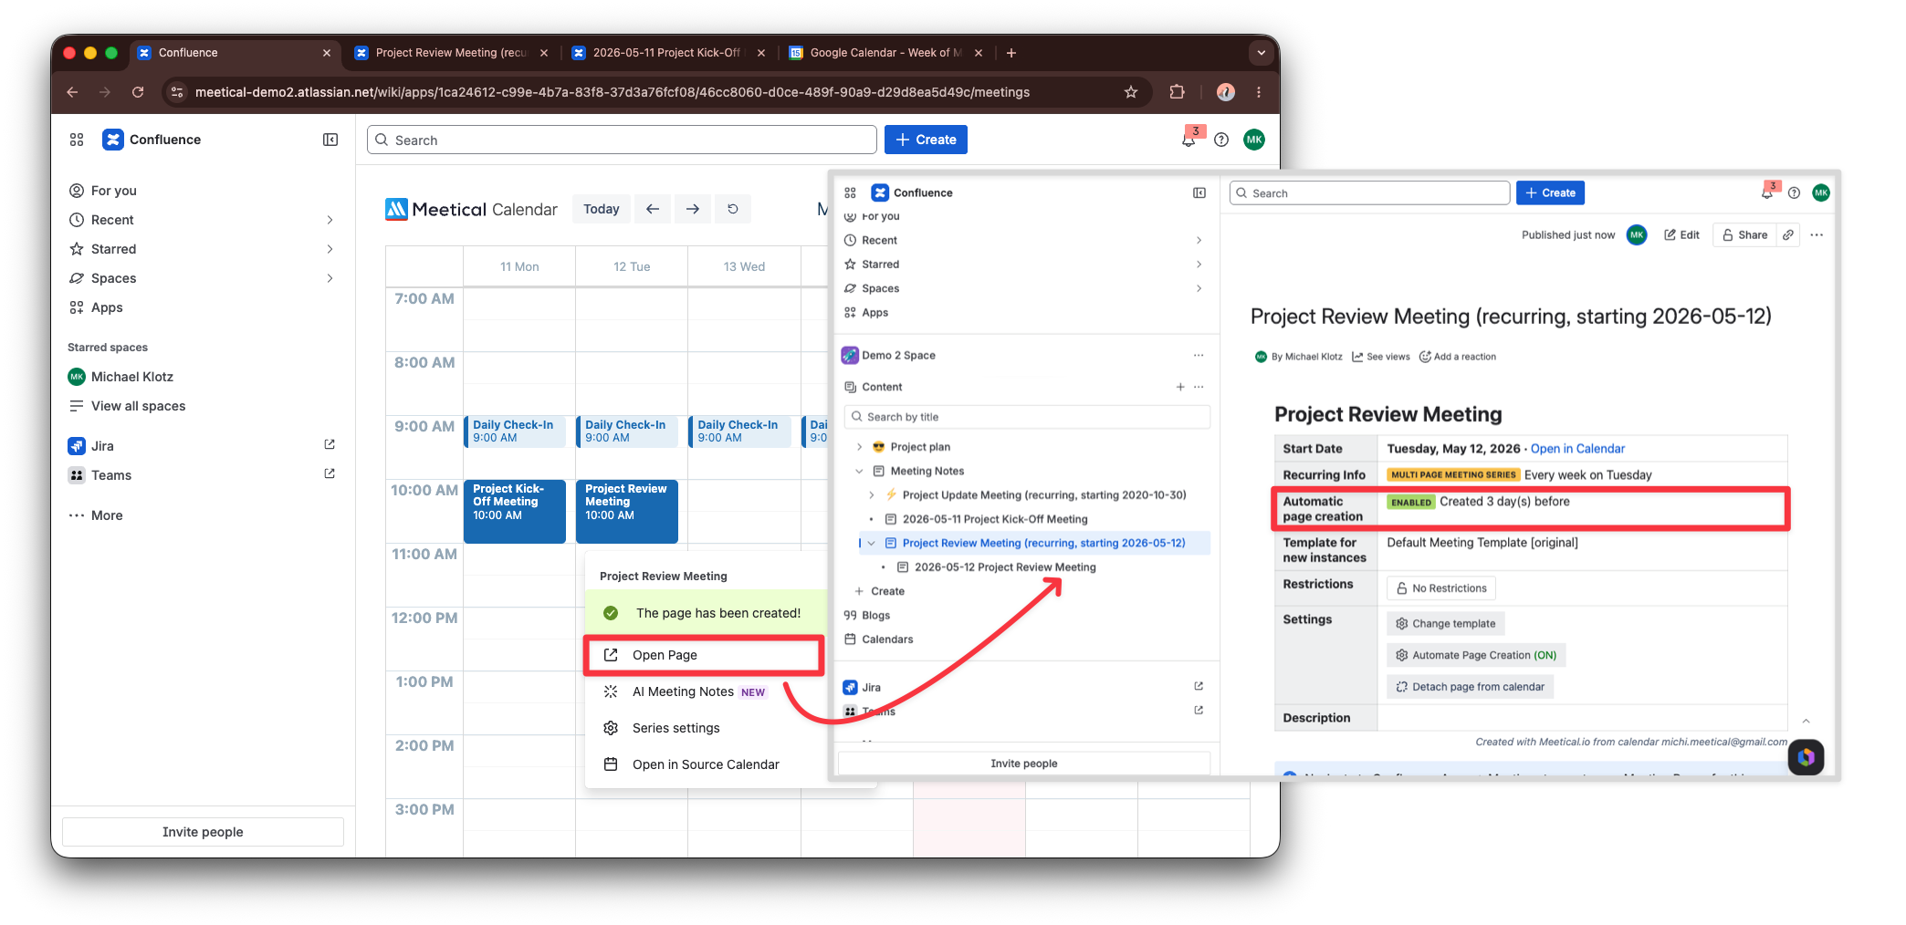
Task: Click Automate Page Creation (ON) button
Action: click(1476, 655)
